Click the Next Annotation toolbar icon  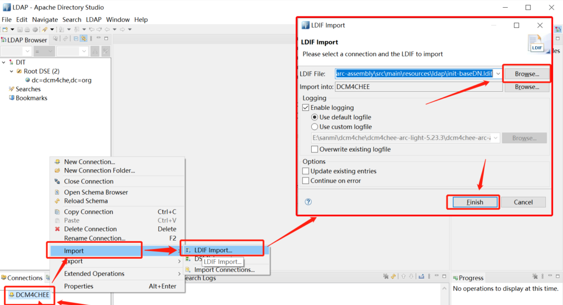[x=62, y=30]
